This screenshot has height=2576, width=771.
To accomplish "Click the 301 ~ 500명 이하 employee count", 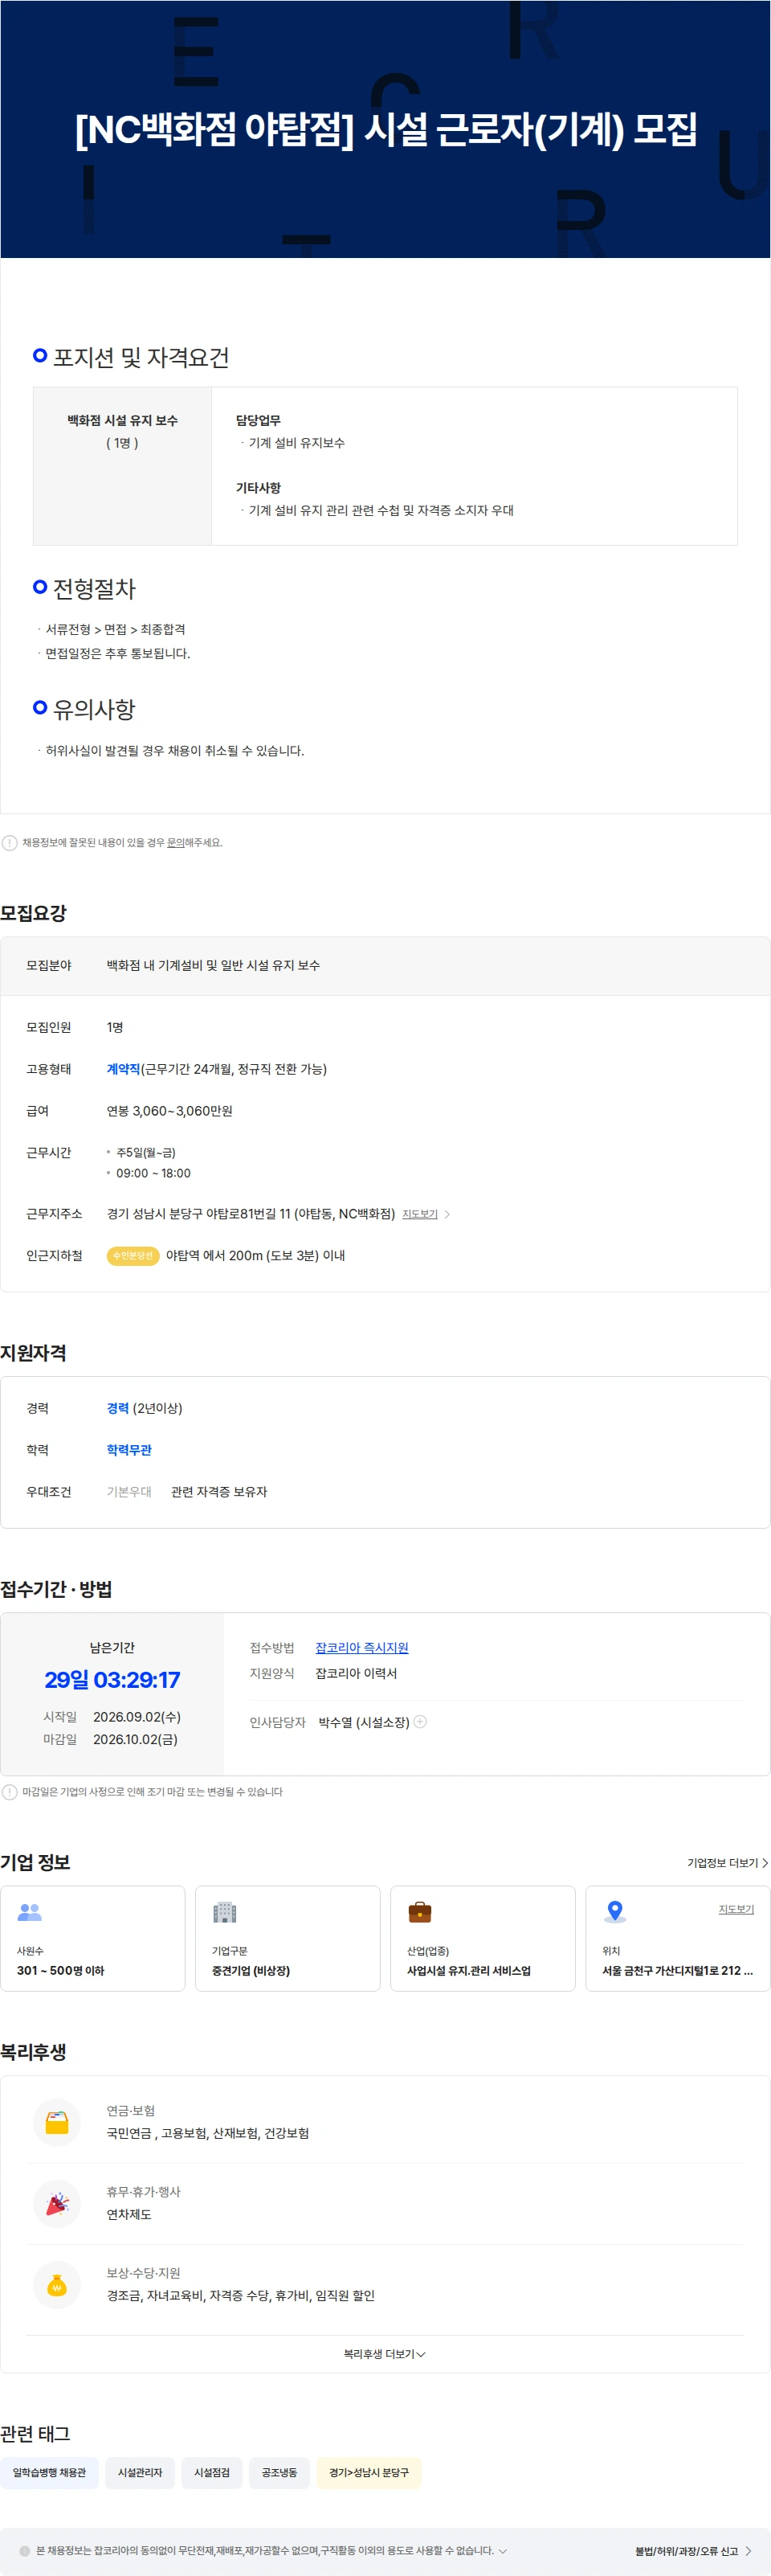I will point(60,1970).
